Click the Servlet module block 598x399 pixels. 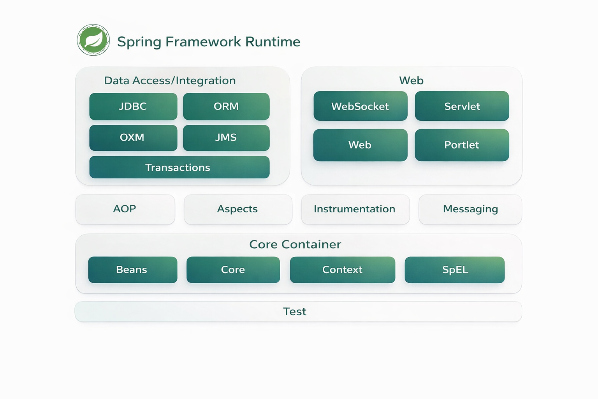[462, 106]
